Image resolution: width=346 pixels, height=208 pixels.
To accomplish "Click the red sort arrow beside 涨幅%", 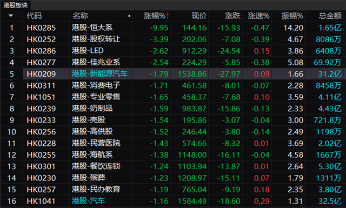I will click(168, 16).
